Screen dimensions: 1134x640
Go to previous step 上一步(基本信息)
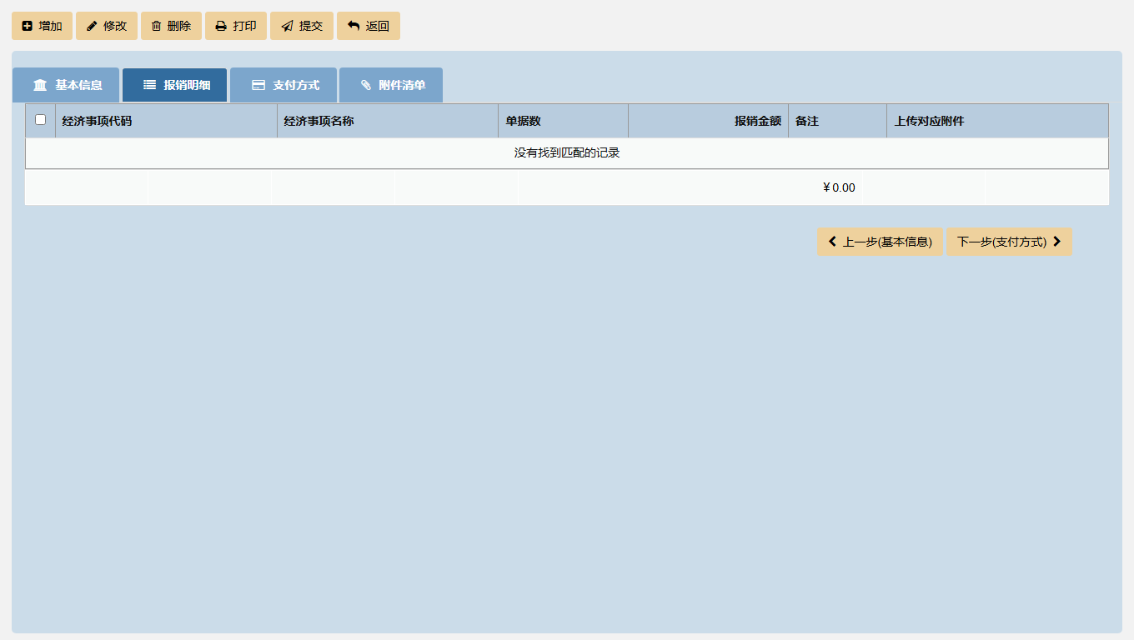point(880,242)
